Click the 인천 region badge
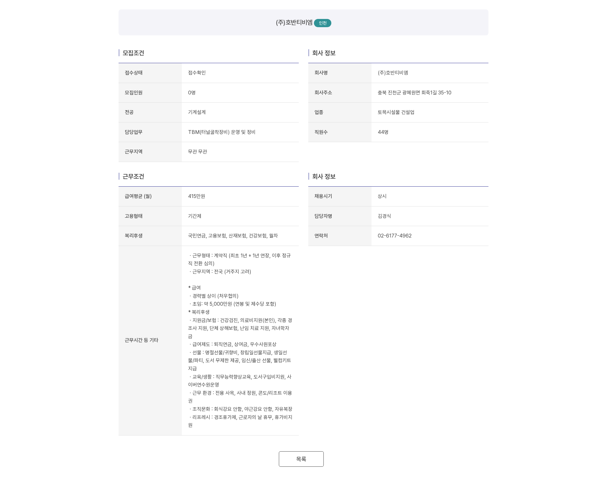The height and width of the screenshot is (492, 607). point(322,23)
